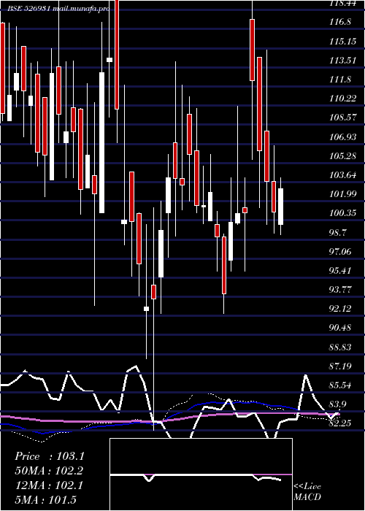Select the 115.15 price axis label
This screenshot has width=365, height=511.
(x=343, y=42)
